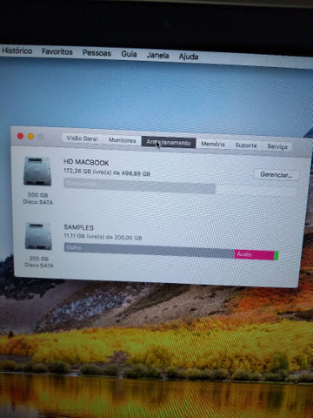Viewport: 313px width, 418px height.
Task: Open the Guia menu
Action: coord(129,54)
